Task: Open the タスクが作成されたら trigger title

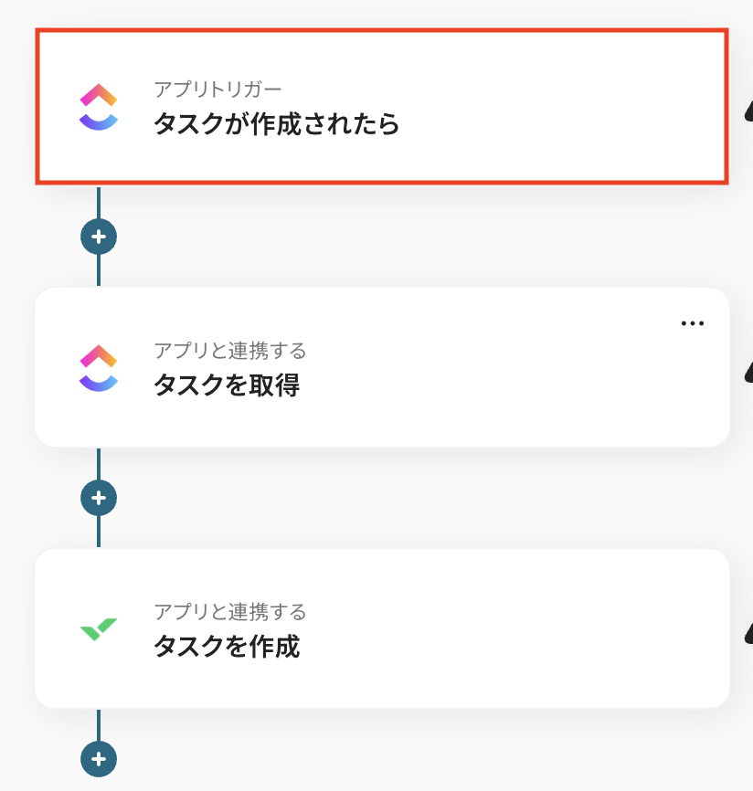Action: (x=276, y=124)
